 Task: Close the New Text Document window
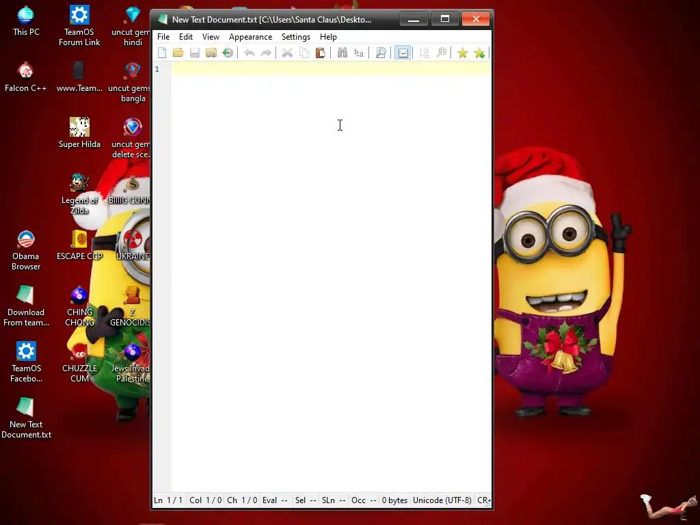click(x=476, y=19)
